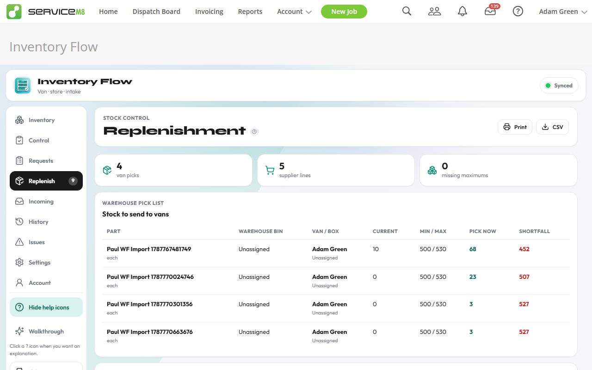592x370 pixels.
Task: Click part Paul WF Import 1787770024746
Action: 150,277
